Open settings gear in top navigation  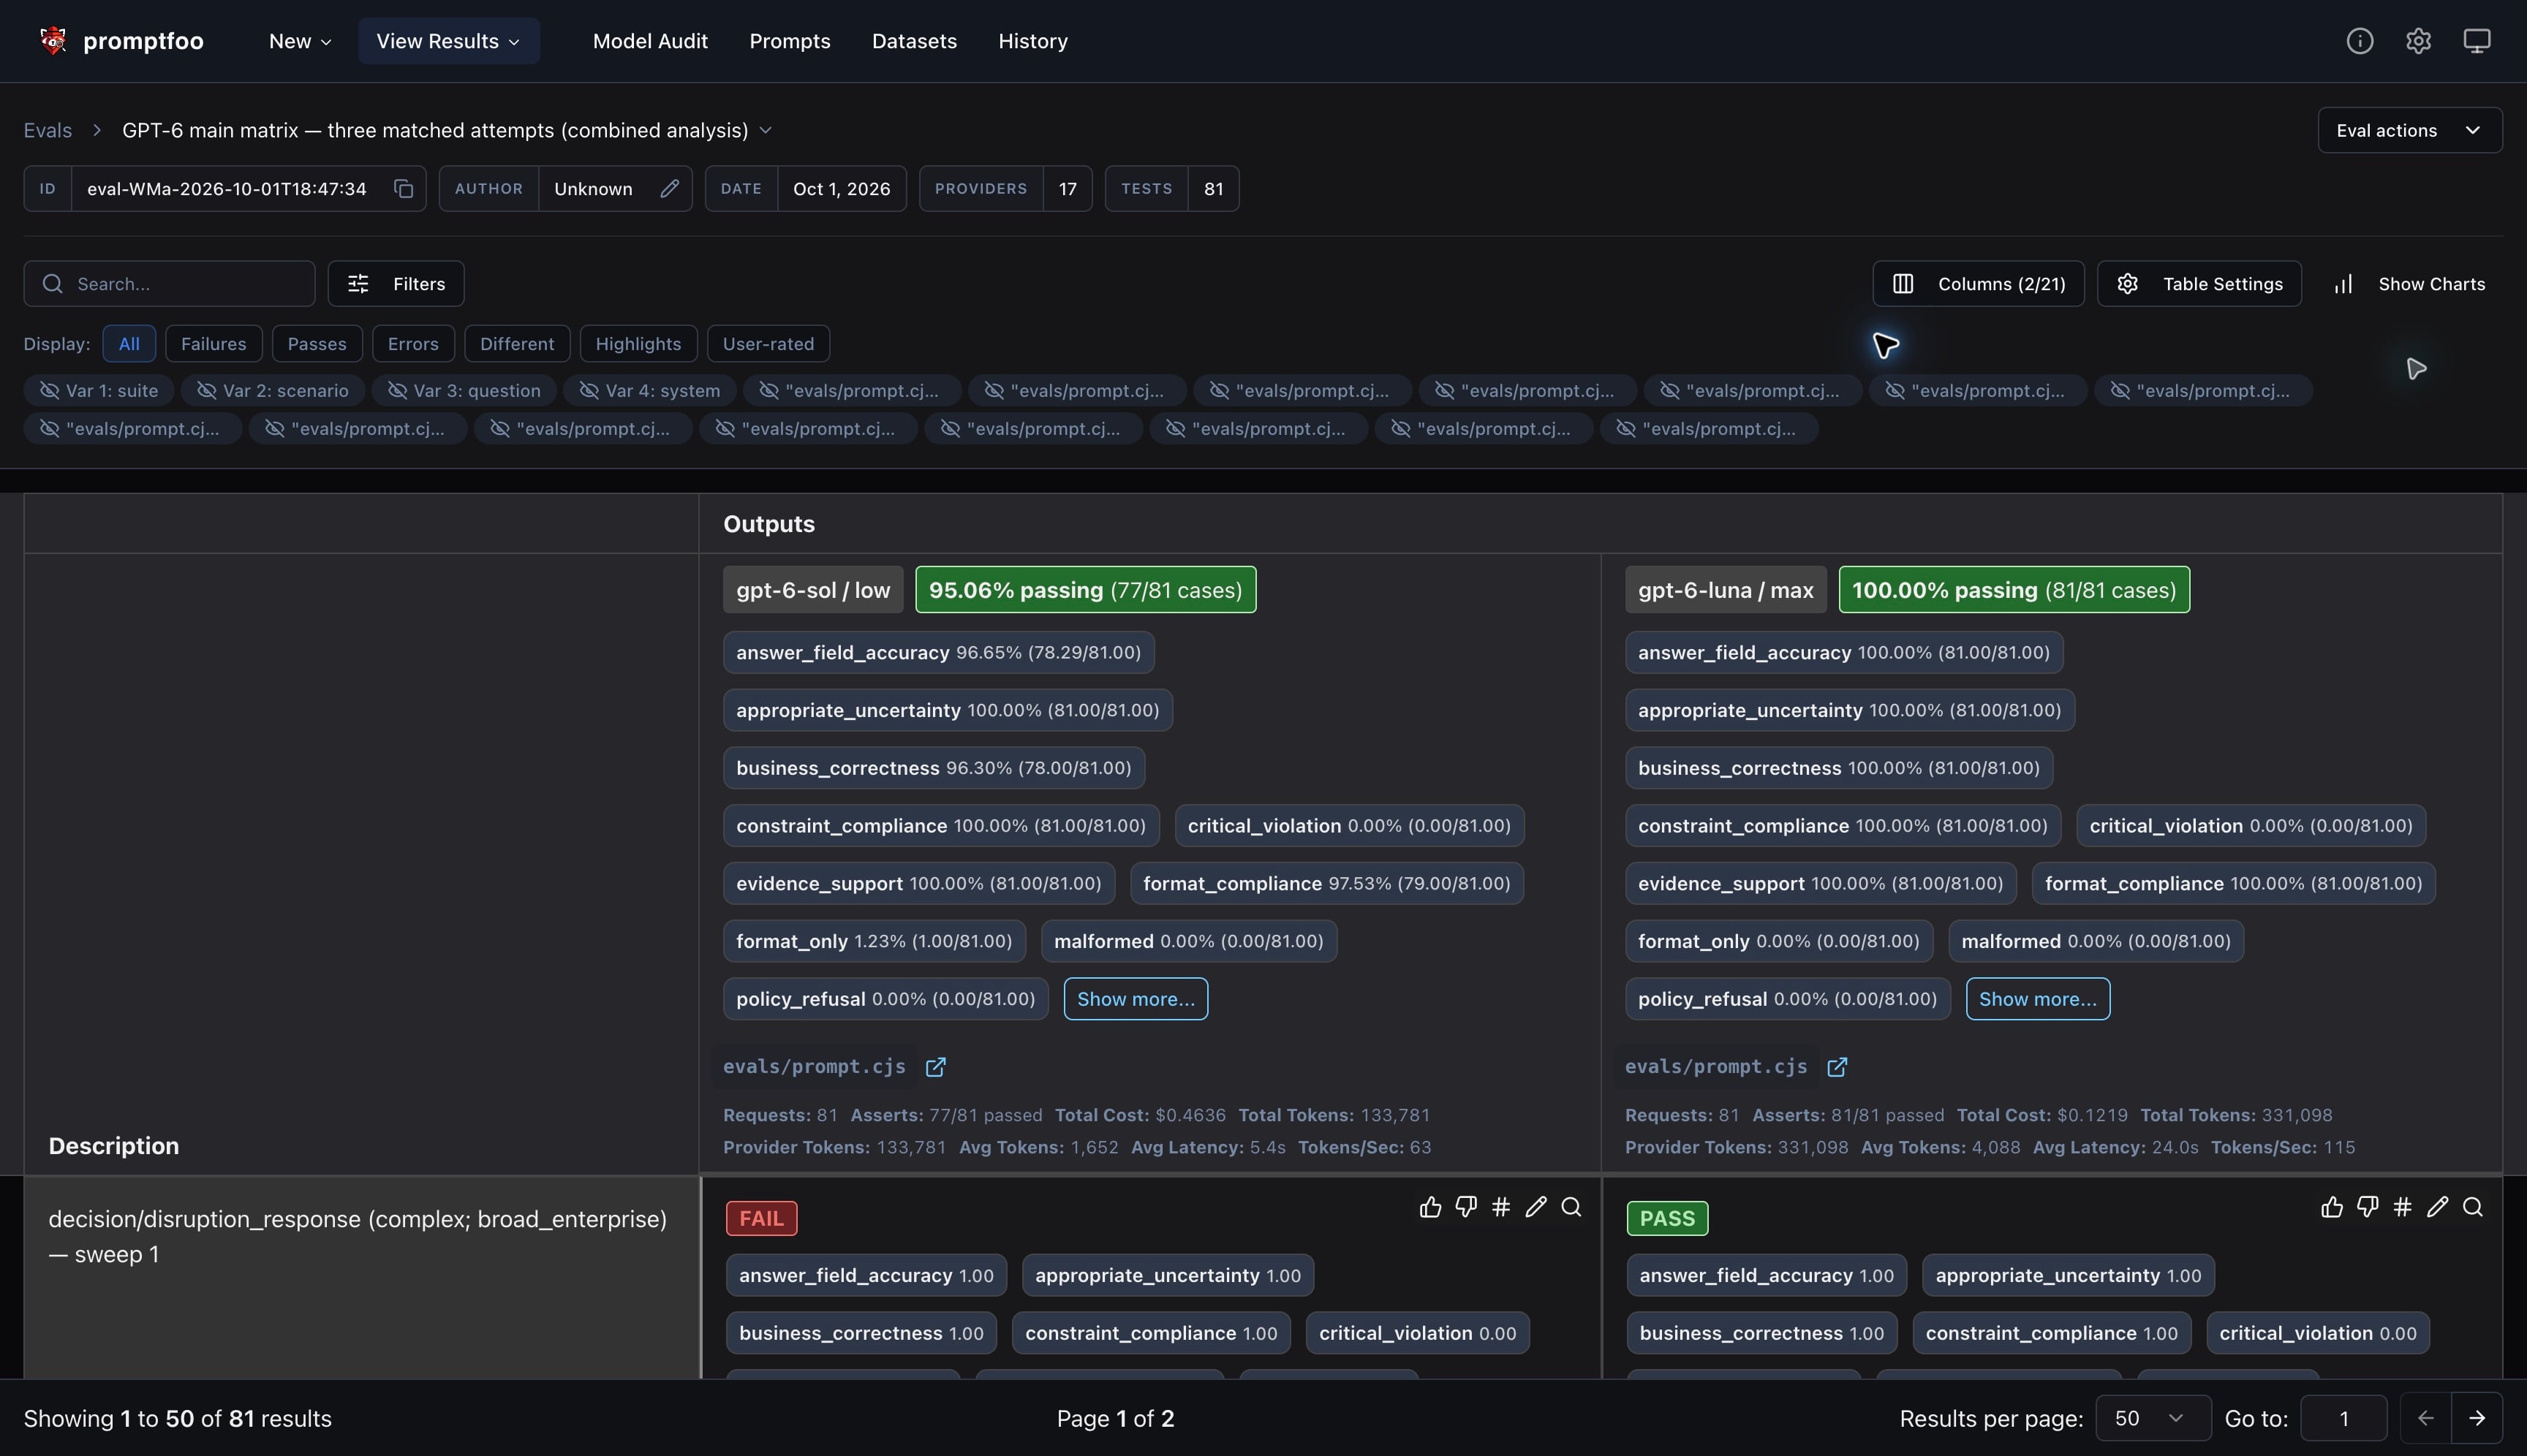2418,41
